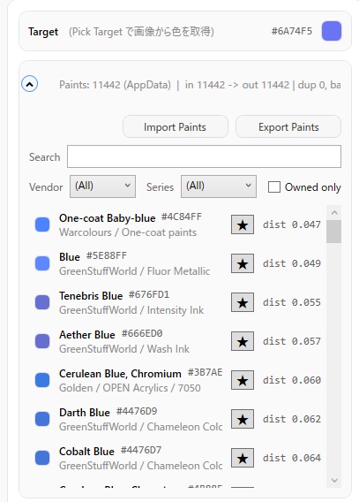
Task: Click the Tenebris Blue paint name
Action: pyautogui.click(x=91, y=296)
